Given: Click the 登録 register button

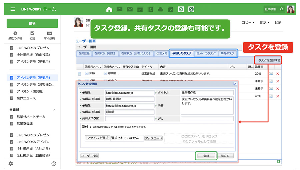Looking at the screenshot, I should (206, 156).
